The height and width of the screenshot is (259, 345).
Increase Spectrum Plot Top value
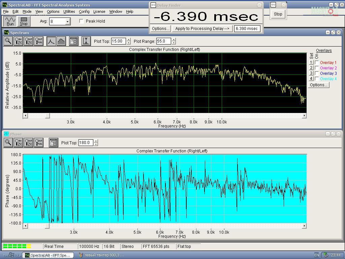[129, 40]
